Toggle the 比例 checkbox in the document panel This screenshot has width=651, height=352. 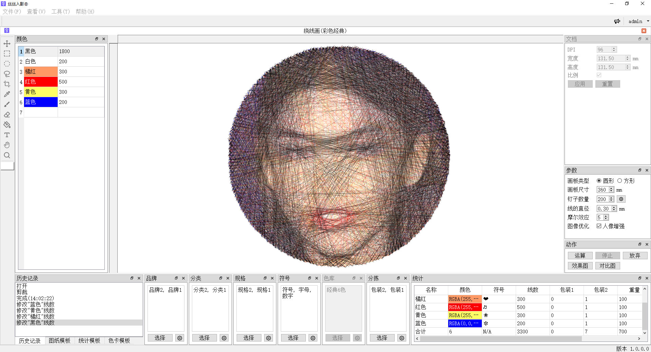click(x=599, y=75)
